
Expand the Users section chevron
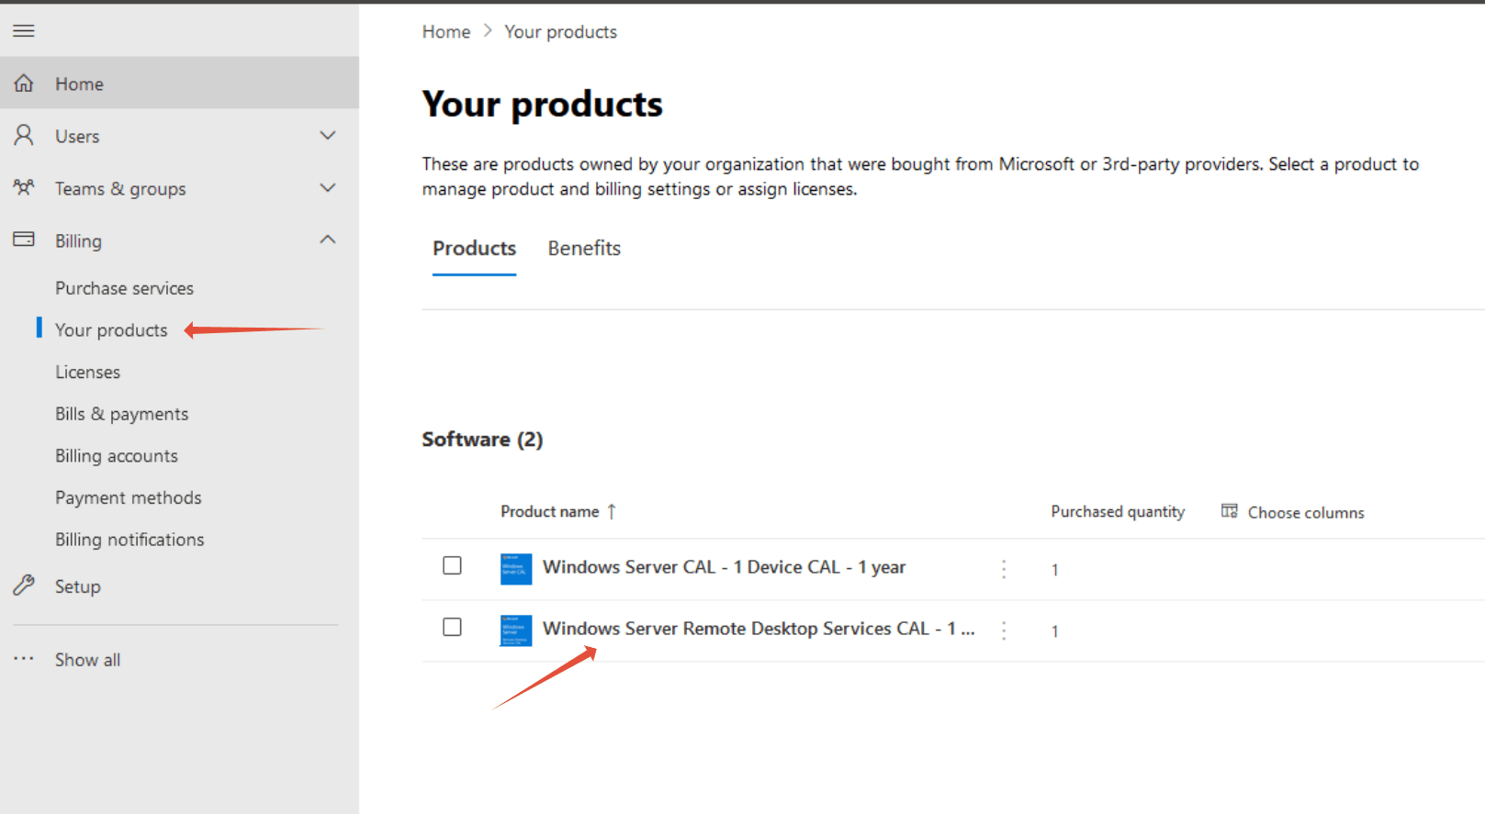click(x=328, y=136)
